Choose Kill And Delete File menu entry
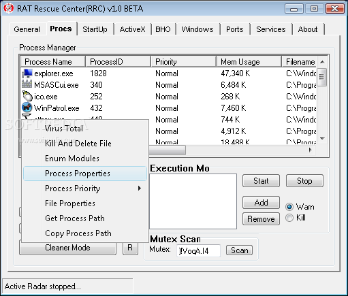 85,144
